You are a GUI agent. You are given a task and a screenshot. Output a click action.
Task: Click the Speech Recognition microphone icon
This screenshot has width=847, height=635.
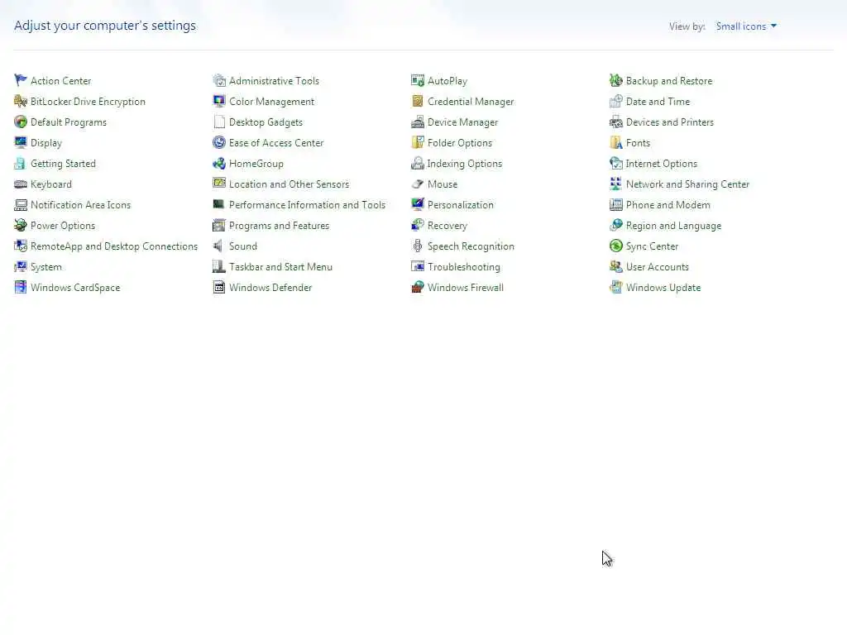tap(418, 246)
